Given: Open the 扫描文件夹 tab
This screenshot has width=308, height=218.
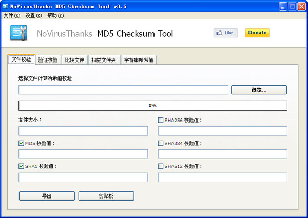Looking at the screenshot, I should (x=104, y=60).
